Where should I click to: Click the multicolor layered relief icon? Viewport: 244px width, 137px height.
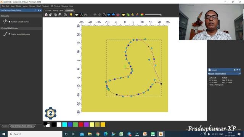142,15
